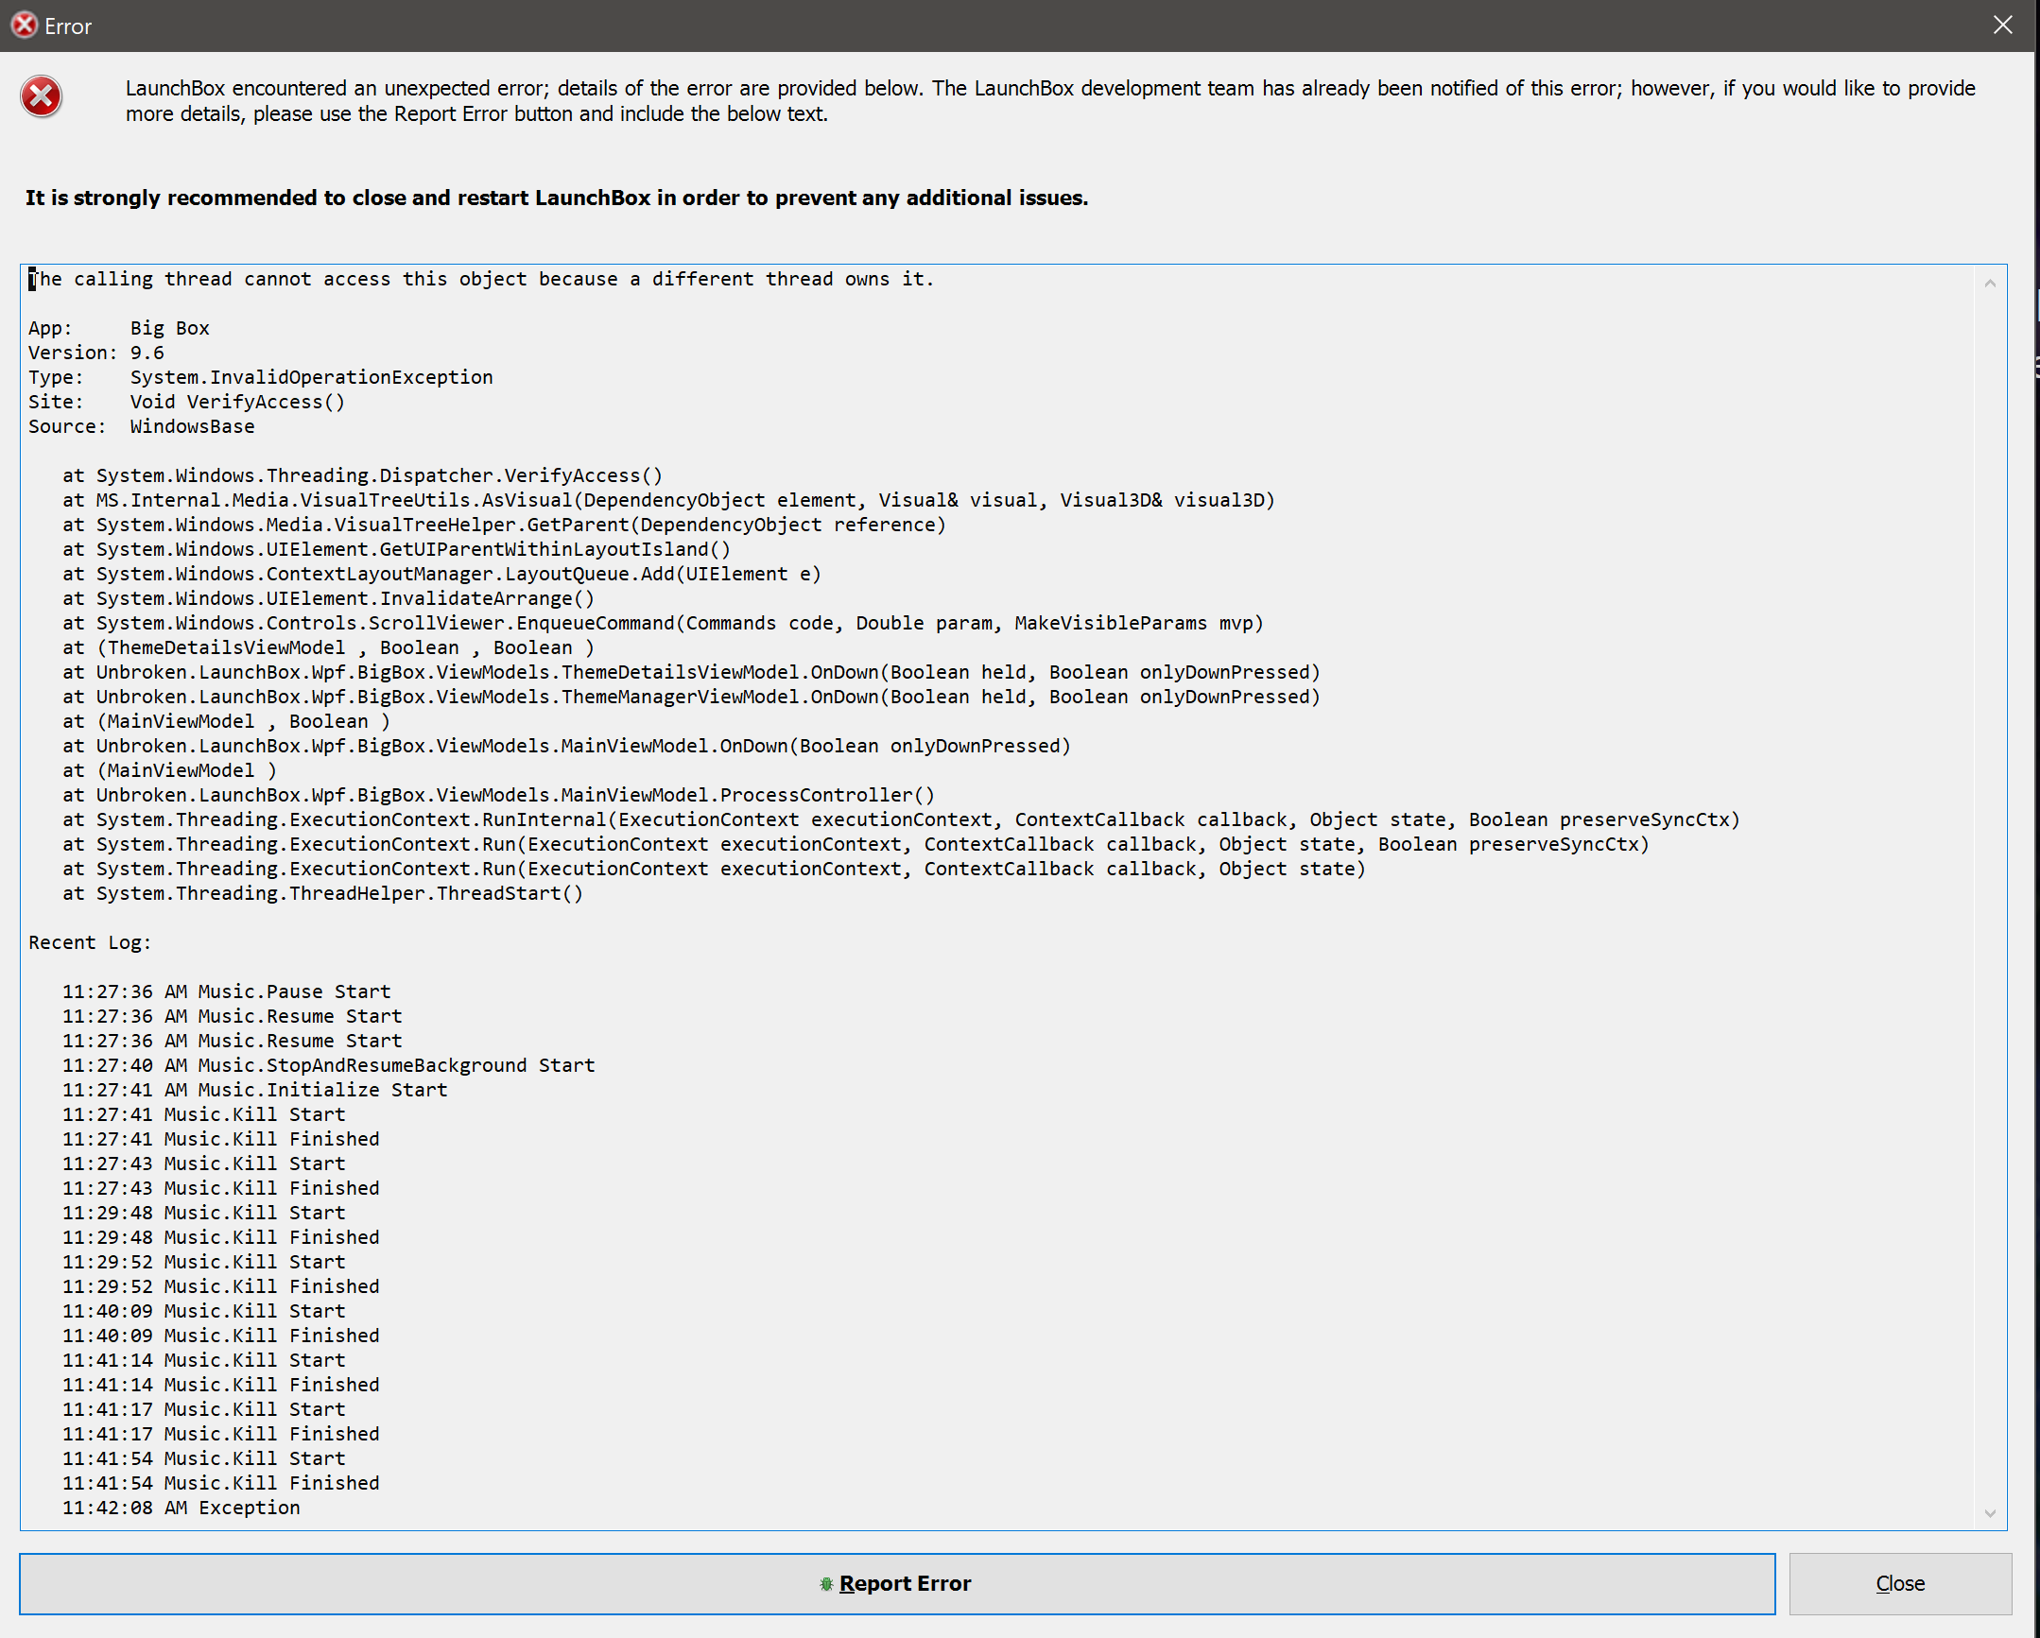Click the 'ScrollViewer.EnqueueCommand' stack line
The width and height of the screenshot is (2040, 1638).
point(664,624)
